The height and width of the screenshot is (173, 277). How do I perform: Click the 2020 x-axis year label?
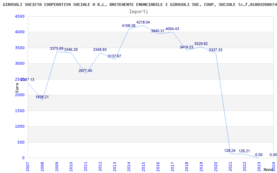click(216, 166)
